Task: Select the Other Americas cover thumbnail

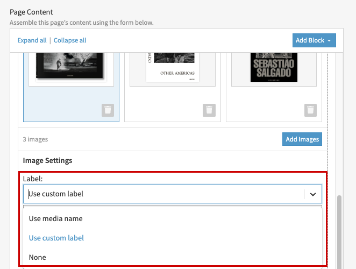Action: point(173,67)
